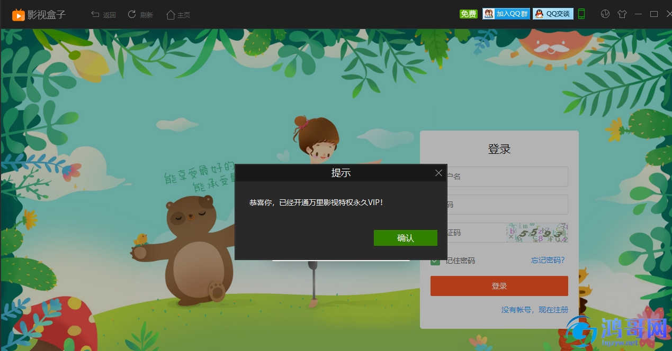Click the green mobile phone icon
The height and width of the screenshot is (351, 672).
pyautogui.click(x=581, y=14)
